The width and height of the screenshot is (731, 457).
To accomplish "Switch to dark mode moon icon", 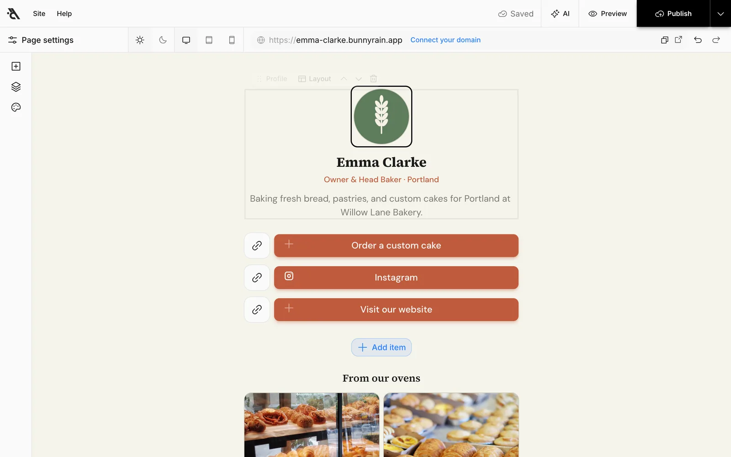I will (x=163, y=40).
